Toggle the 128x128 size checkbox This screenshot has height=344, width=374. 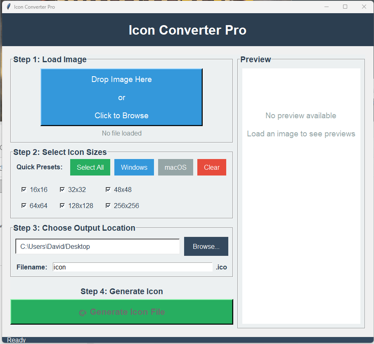click(x=62, y=205)
